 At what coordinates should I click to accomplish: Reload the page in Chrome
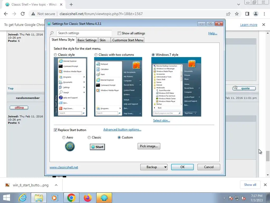point(23,14)
